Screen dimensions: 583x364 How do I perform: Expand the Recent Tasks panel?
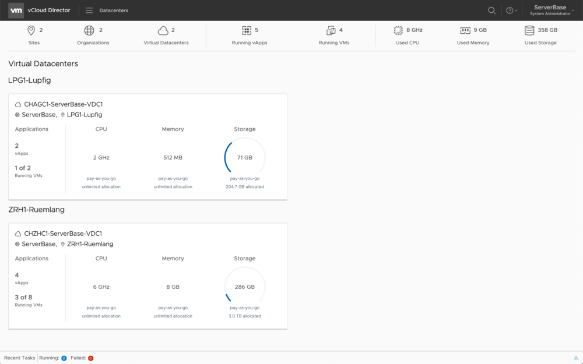click(x=576, y=358)
